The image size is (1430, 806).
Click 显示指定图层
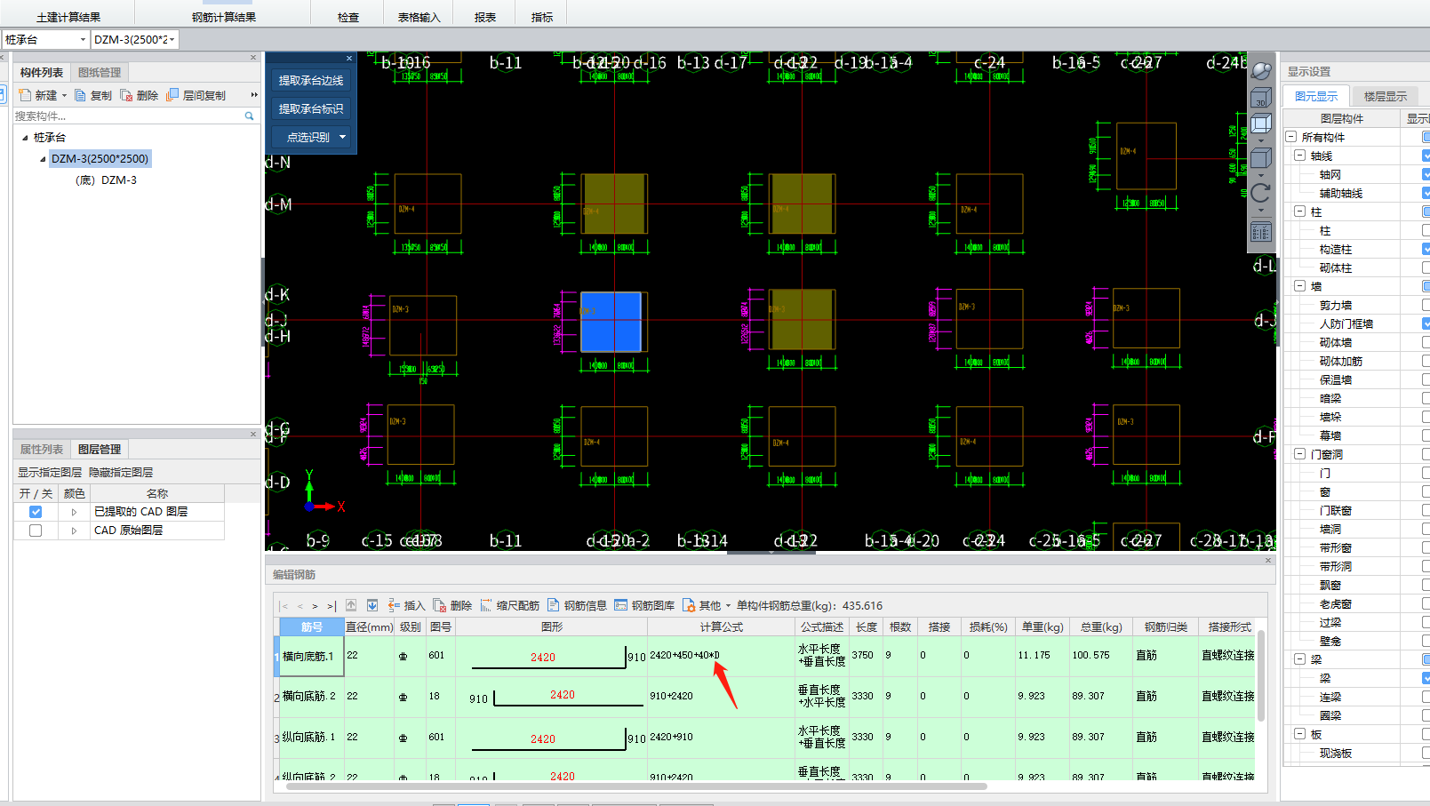click(50, 473)
